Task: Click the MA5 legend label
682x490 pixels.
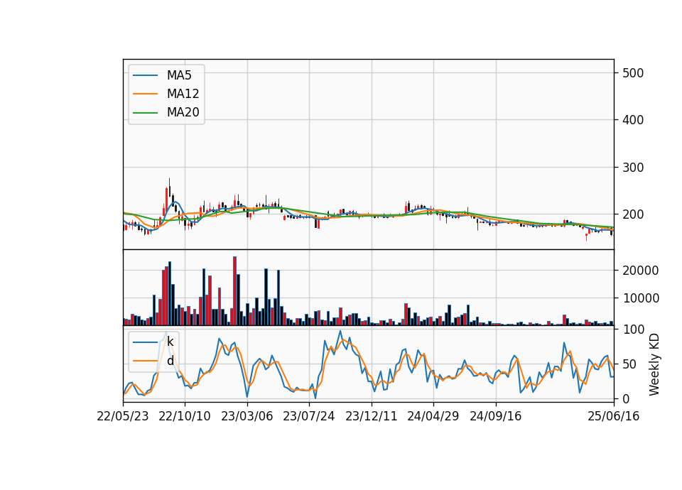Action: coord(179,75)
